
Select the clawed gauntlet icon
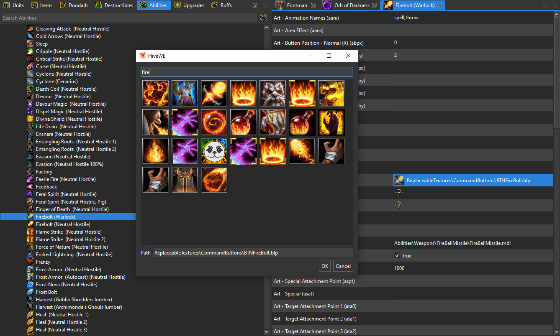[x=272, y=122]
